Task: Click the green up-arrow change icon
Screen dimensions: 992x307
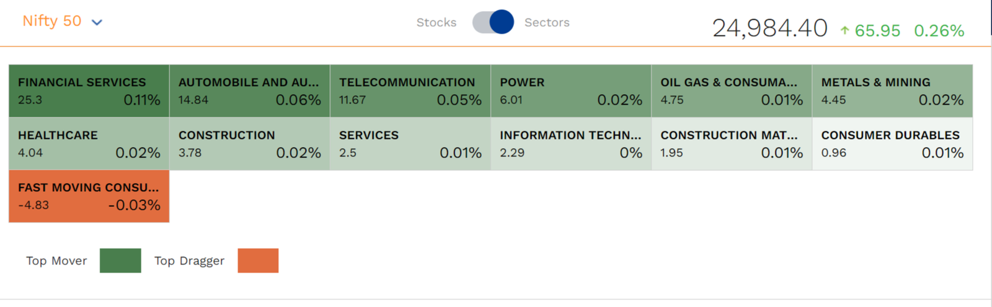Action: (844, 30)
